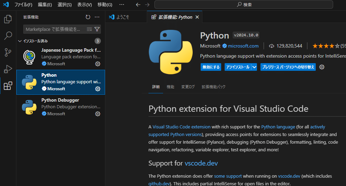The width and height of the screenshot is (346, 186).
Task: Collapse the インストール済み section
Action: pyautogui.click(x=20, y=41)
